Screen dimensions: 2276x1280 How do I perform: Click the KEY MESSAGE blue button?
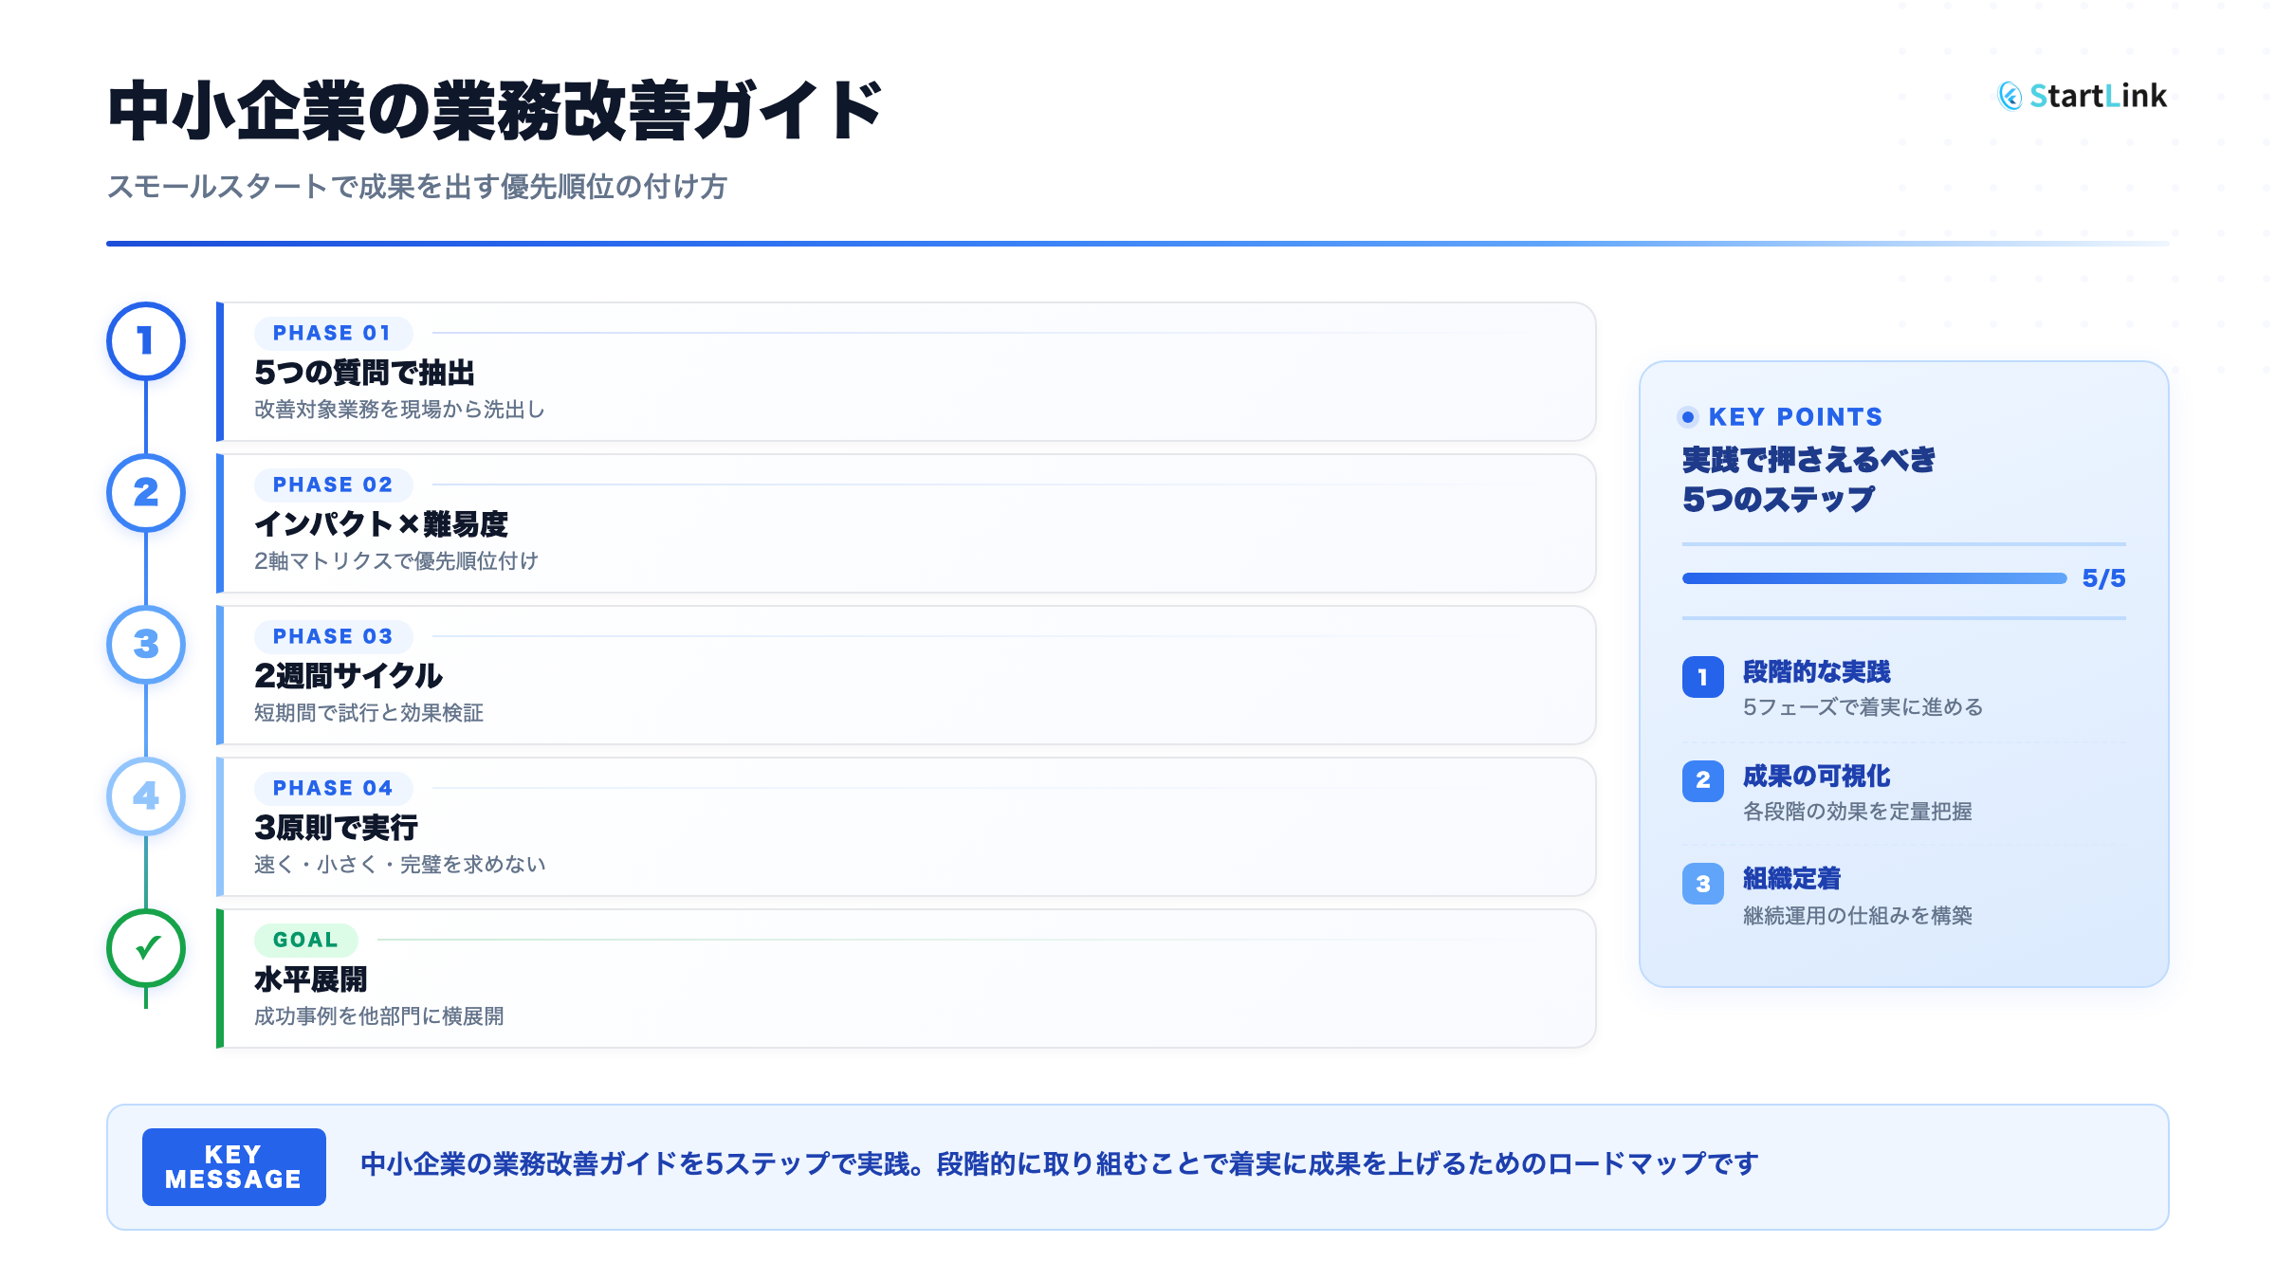[x=233, y=1167]
